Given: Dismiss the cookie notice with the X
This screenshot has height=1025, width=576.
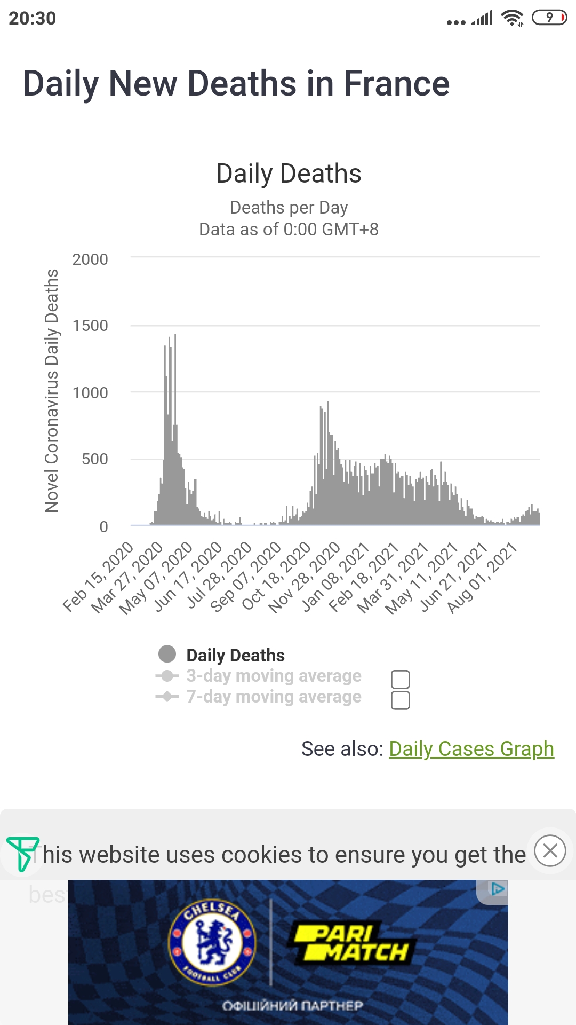Looking at the screenshot, I should pyautogui.click(x=550, y=850).
